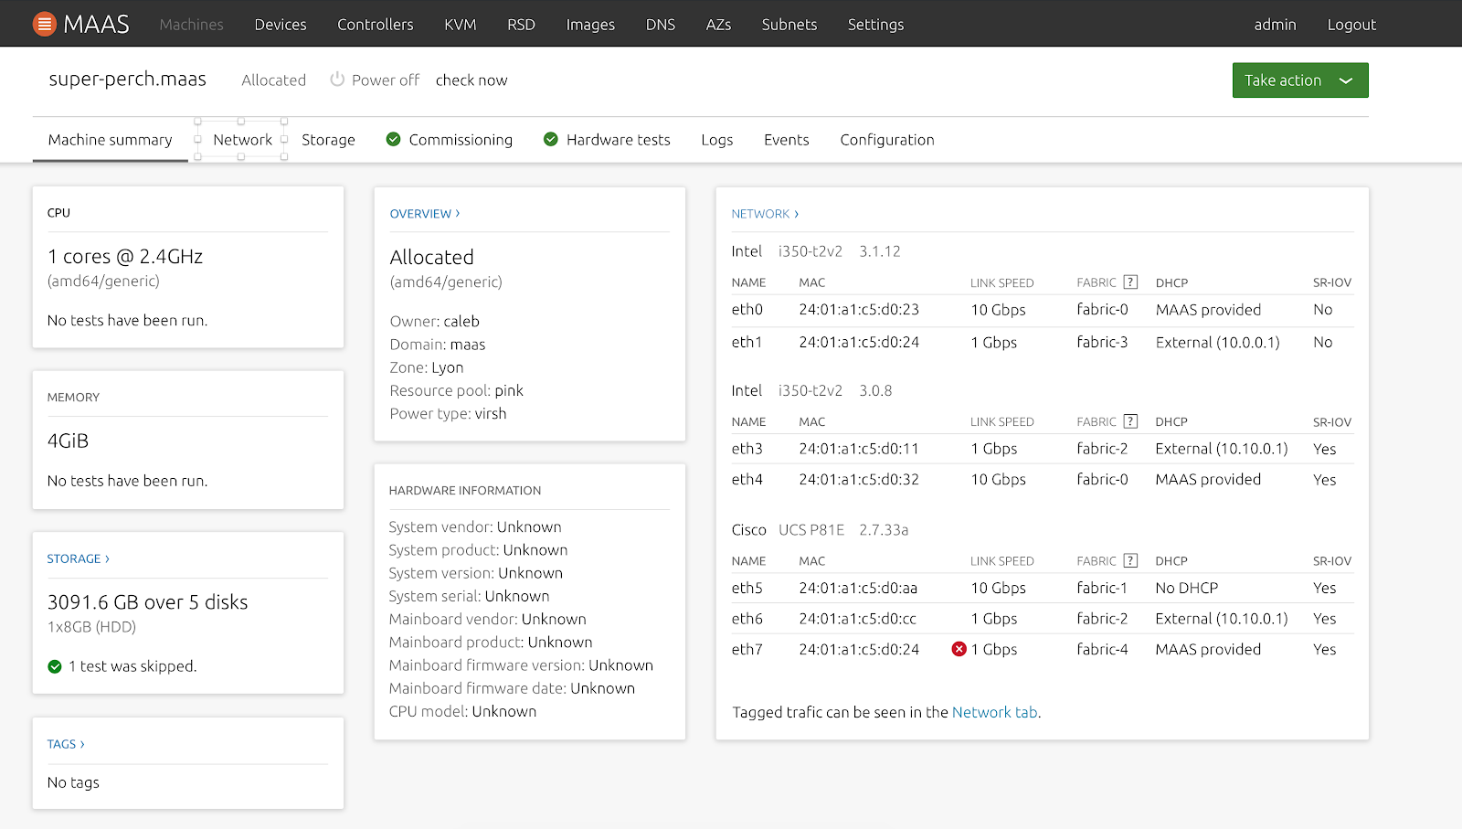Click Fabric help icon in Cisco table
Screen dimensions: 1462x829
tap(1130, 560)
